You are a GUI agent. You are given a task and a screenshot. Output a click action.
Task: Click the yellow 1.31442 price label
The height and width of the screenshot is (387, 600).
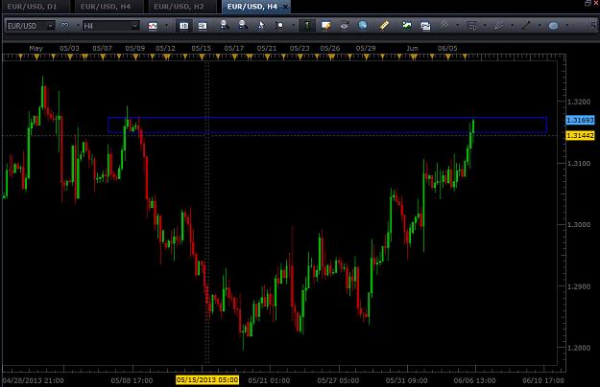pyautogui.click(x=580, y=135)
